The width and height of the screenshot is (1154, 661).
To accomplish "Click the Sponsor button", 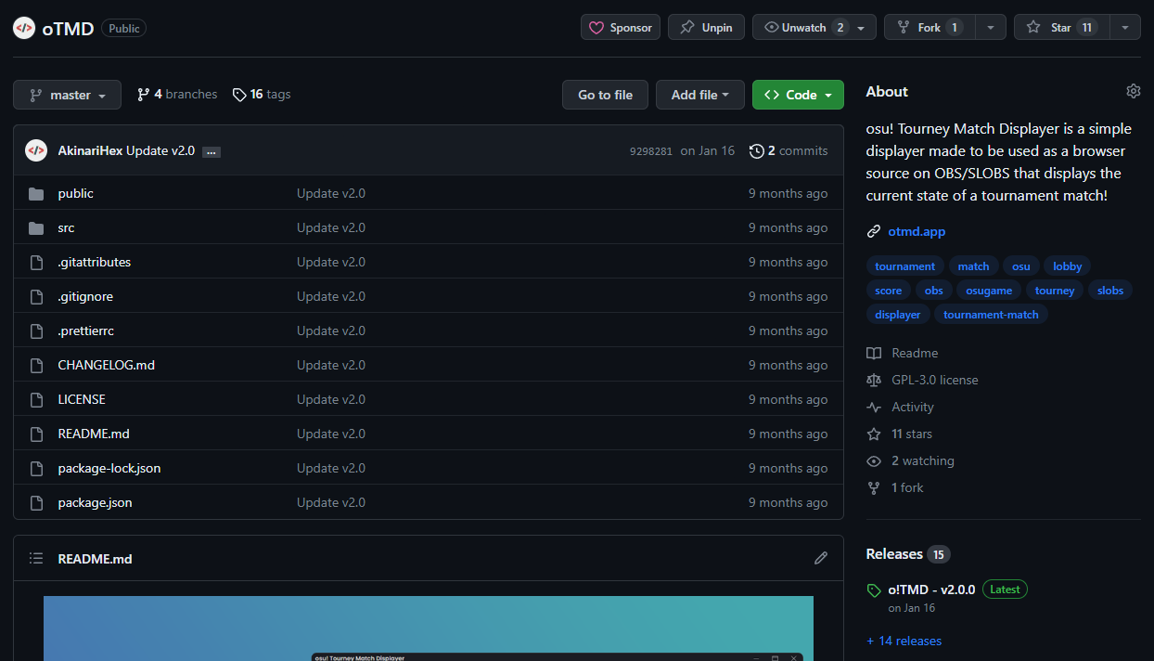I will tap(621, 27).
